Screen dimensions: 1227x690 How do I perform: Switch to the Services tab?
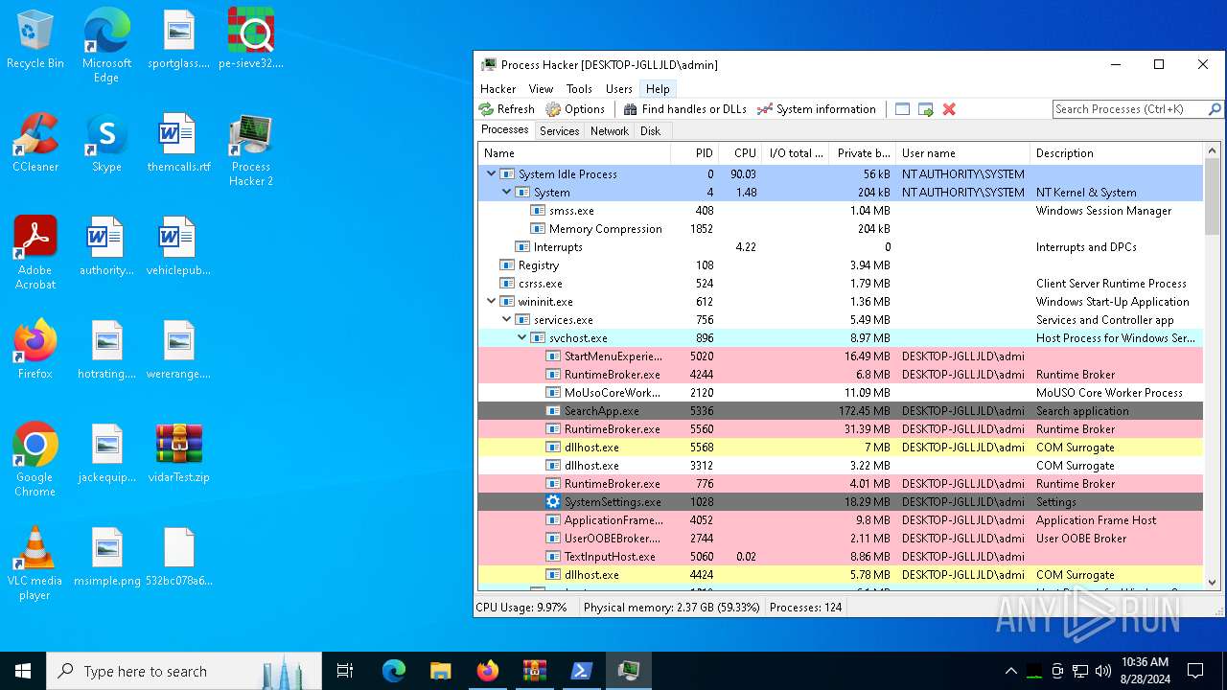[x=559, y=131]
